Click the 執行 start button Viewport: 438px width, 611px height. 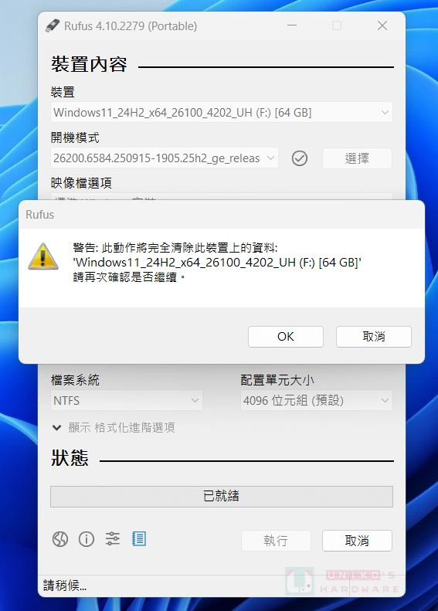tap(276, 541)
